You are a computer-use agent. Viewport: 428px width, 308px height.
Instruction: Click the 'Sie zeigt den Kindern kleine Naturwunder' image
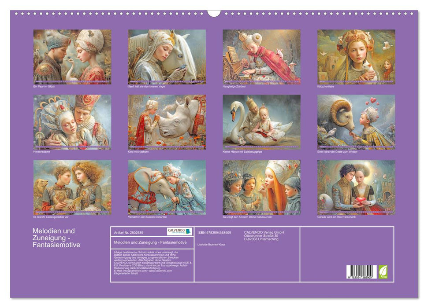[261, 187]
